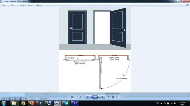Open the Open menu
Image resolution: width=190 pixels, height=106 pixels.
tap(39, 5)
